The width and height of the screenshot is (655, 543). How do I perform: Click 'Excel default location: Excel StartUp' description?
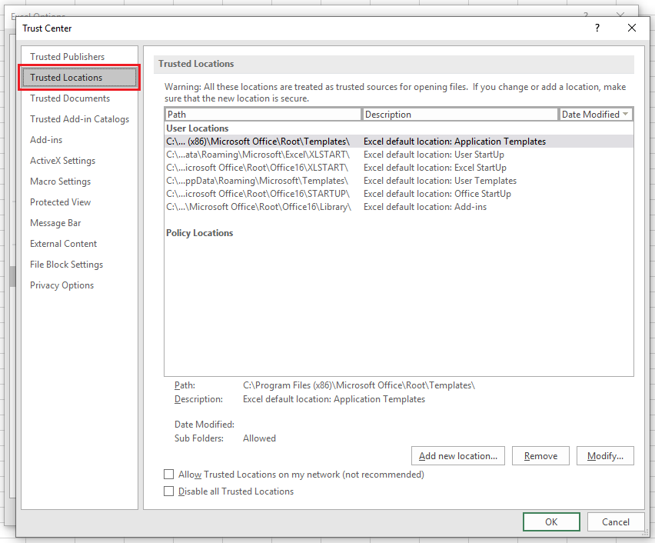[x=435, y=168]
